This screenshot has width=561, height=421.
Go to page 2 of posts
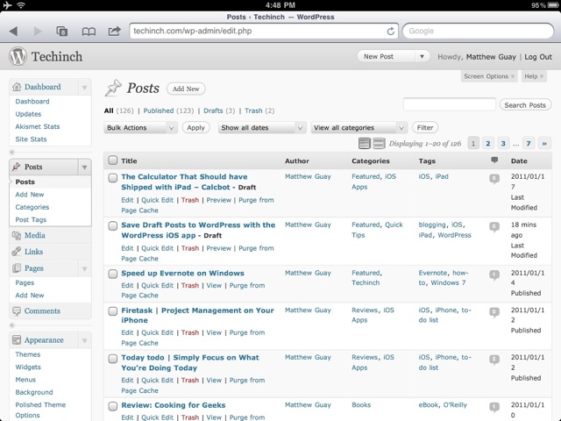pos(487,144)
